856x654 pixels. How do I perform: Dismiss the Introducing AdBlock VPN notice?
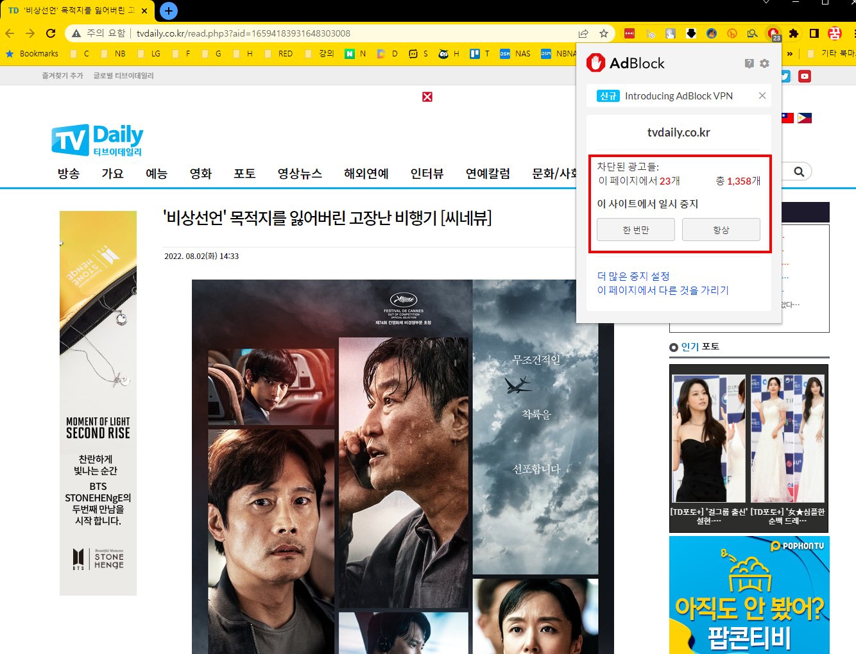pyautogui.click(x=762, y=96)
